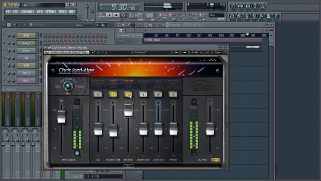Open the project info icon
The height and width of the screenshot is (181, 321).
(x=269, y=16)
